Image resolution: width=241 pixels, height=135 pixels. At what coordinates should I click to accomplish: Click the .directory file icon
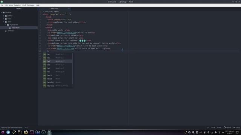coord(6,31)
